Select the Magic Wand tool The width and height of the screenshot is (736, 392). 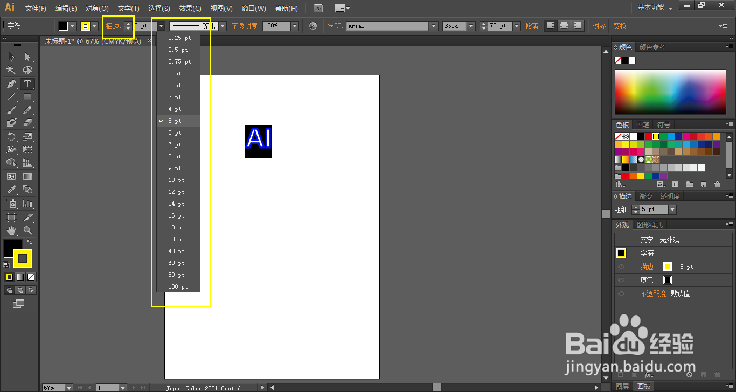11,71
